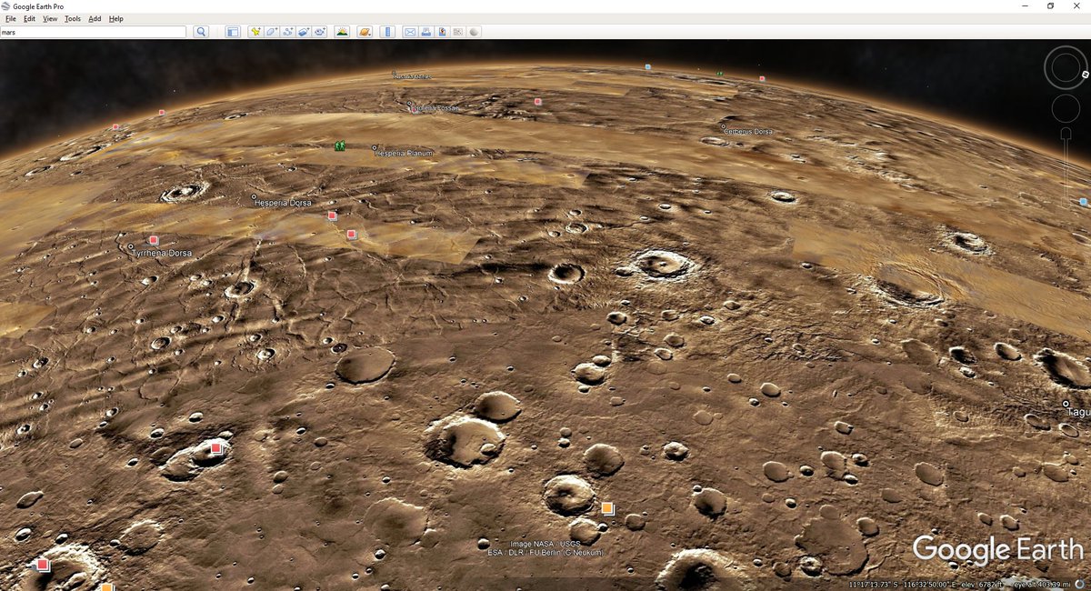Click the Tyrrhena Dorsa place label

pyautogui.click(x=163, y=253)
